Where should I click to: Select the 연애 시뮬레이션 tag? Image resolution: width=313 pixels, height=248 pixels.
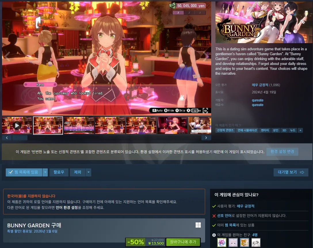tap(247, 130)
